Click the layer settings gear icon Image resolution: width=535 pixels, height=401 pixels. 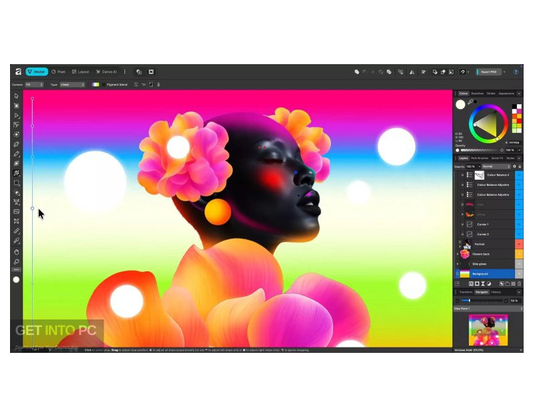point(514,166)
